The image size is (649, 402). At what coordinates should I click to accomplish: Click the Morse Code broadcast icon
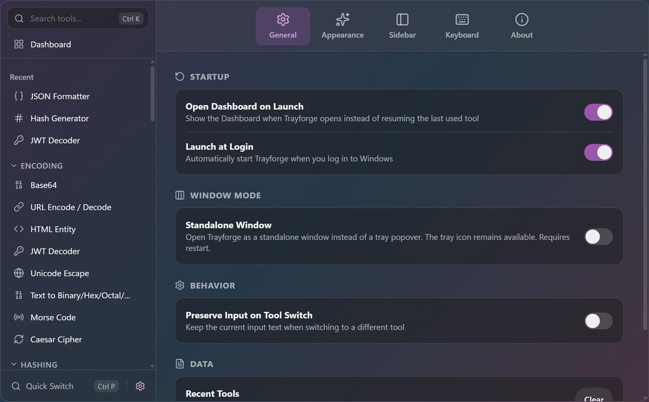point(19,317)
